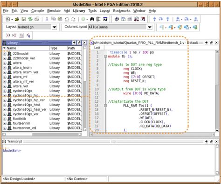
Task: Click the New file icon
Action: 7,19
